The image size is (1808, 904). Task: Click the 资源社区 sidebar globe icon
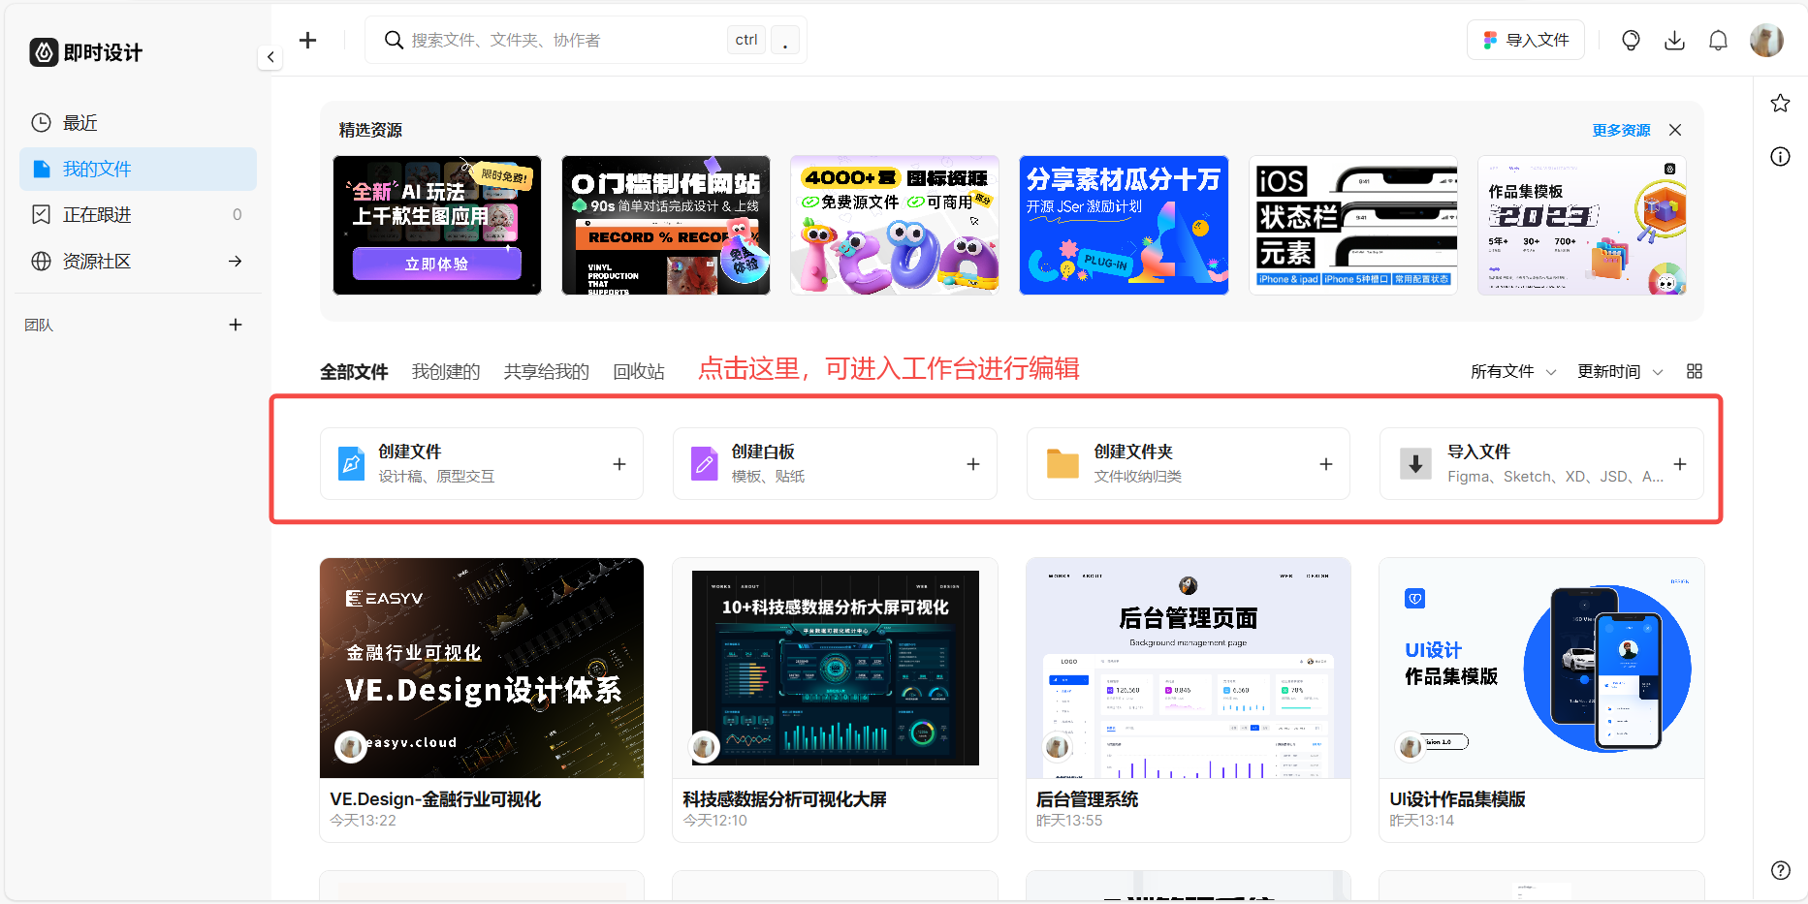(41, 261)
